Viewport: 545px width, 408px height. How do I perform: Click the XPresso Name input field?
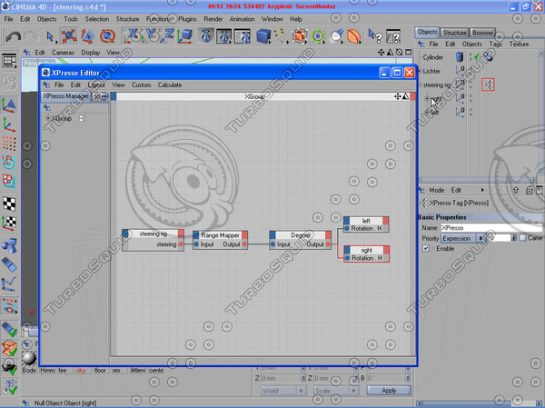point(491,228)
